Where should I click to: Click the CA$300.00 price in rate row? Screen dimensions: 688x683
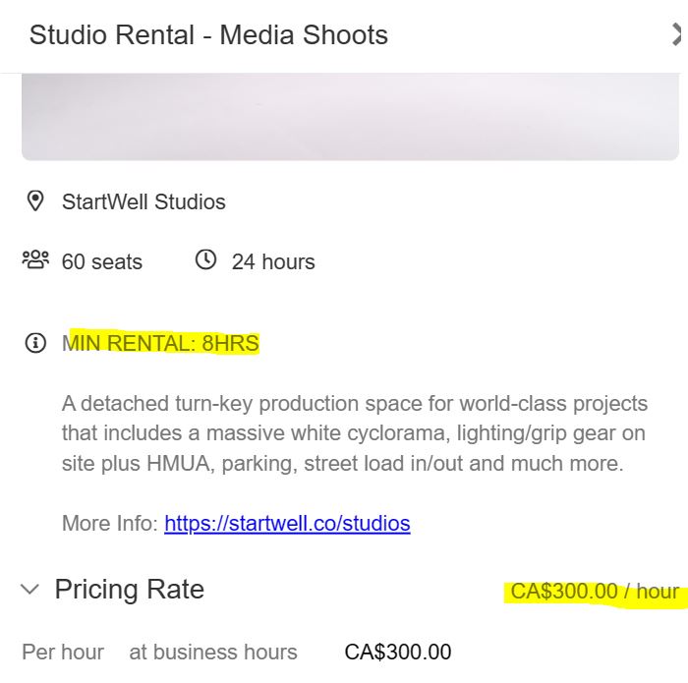397,652
